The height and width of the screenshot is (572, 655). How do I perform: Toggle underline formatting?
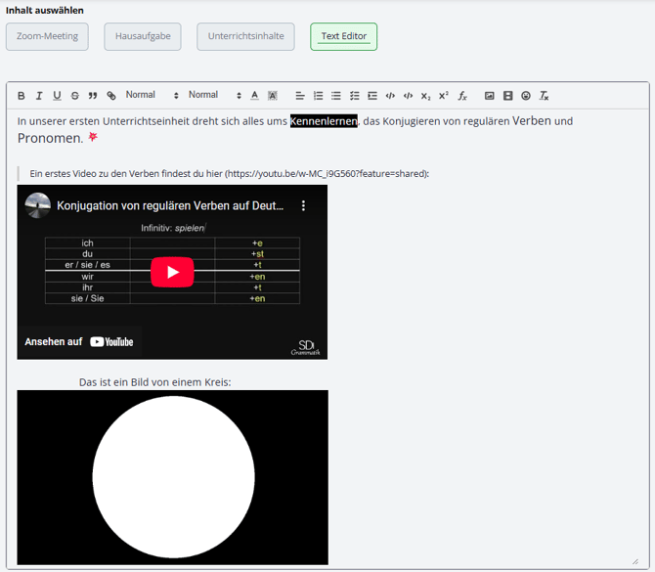coord(58,96)
